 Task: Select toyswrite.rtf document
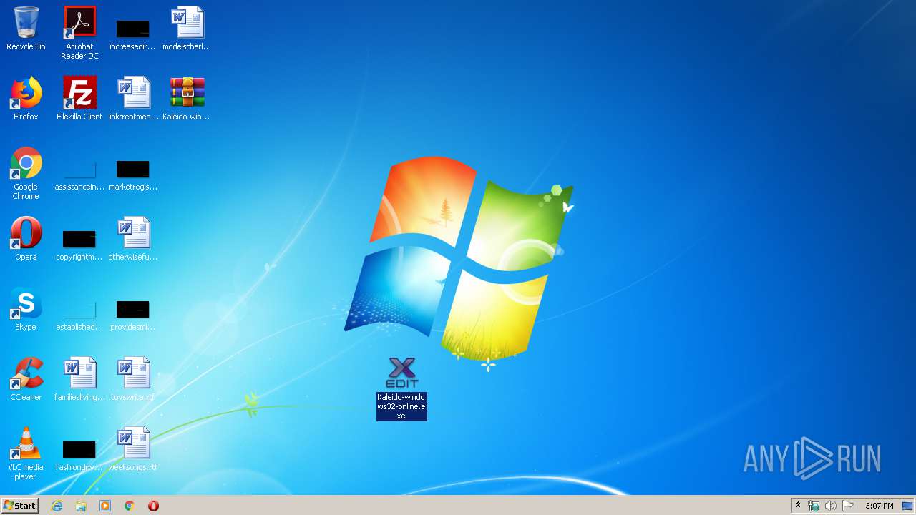coord(133,379)
